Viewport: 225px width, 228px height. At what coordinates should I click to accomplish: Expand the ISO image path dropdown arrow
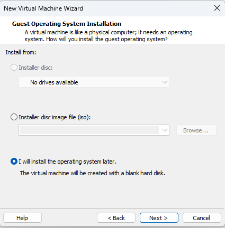tap(165, 130)
